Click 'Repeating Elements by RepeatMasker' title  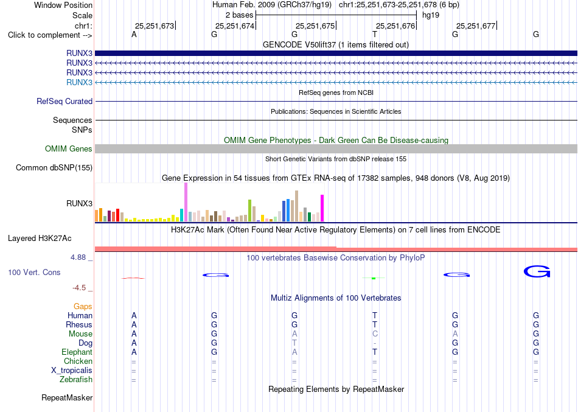336,389
